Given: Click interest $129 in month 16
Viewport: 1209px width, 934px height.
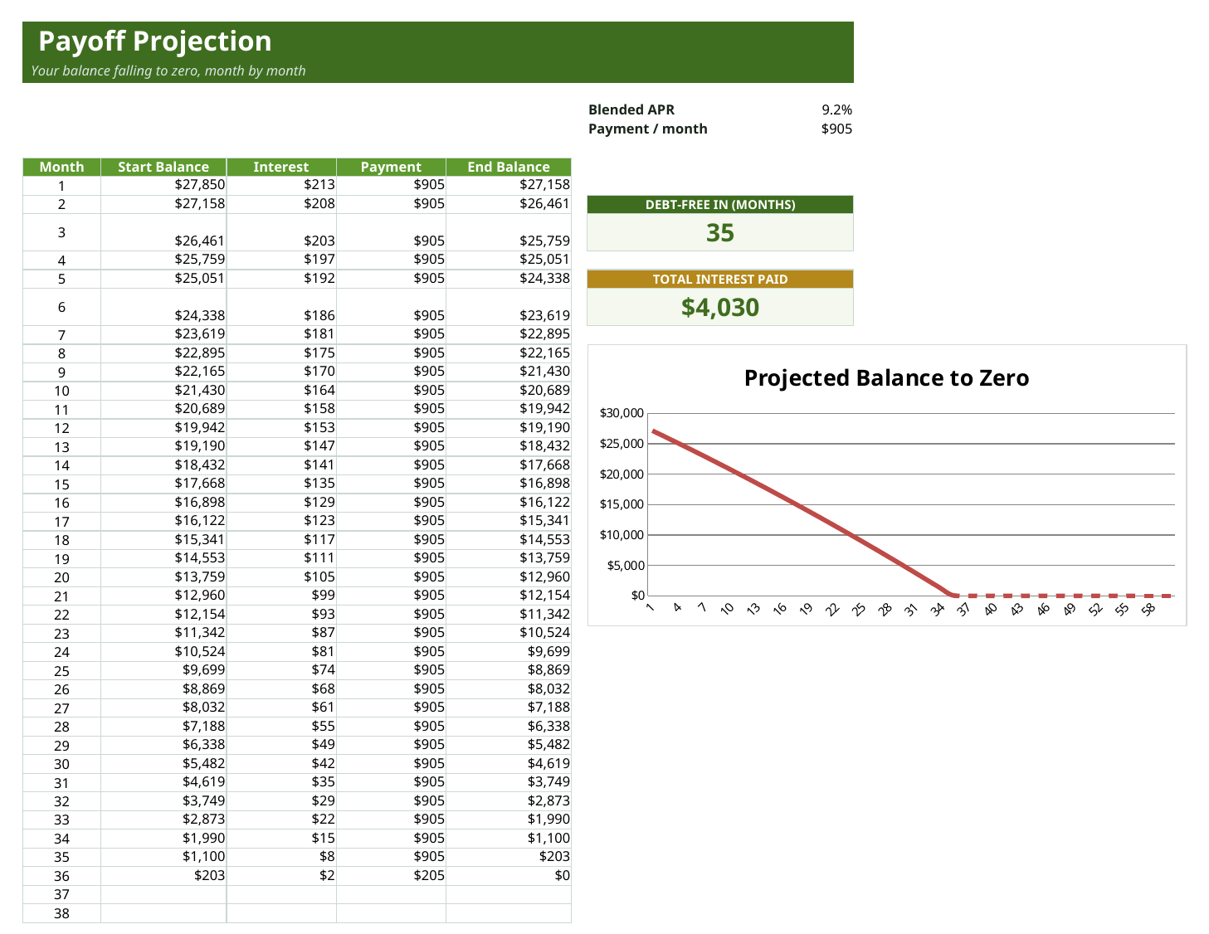Looking at the screenshot, I should 281,503.
